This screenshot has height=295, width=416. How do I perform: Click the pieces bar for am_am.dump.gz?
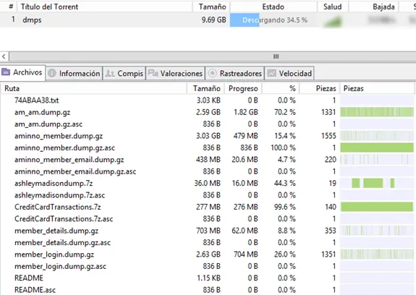coord(377,112)
